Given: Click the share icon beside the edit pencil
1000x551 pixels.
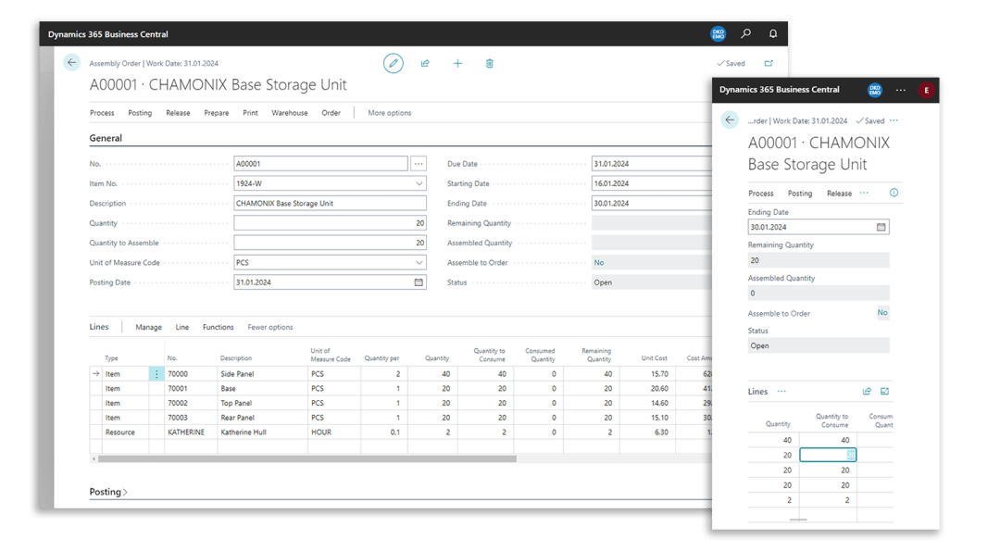Looking at the screenshot, I should click(425, 63).
